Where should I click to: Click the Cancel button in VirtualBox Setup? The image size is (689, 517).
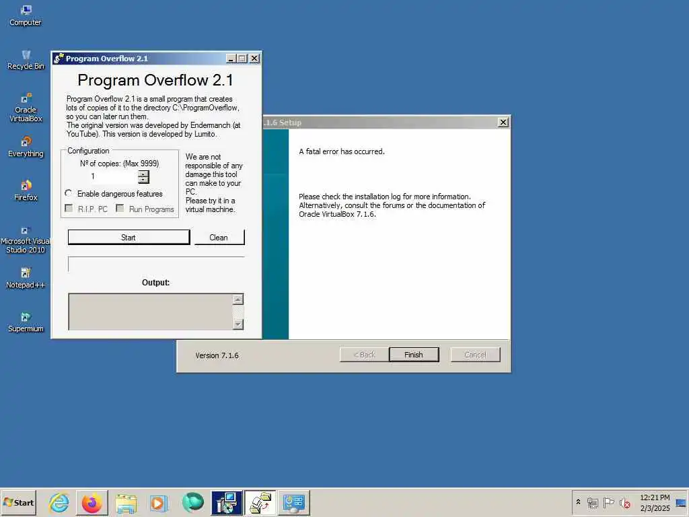click(475, 355)
